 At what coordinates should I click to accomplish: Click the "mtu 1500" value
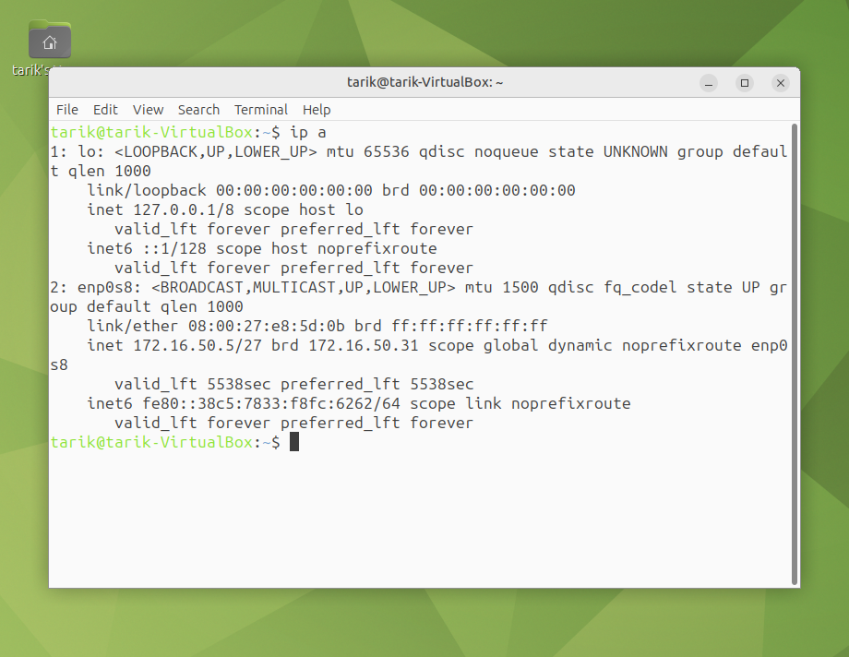click(501, 287)
